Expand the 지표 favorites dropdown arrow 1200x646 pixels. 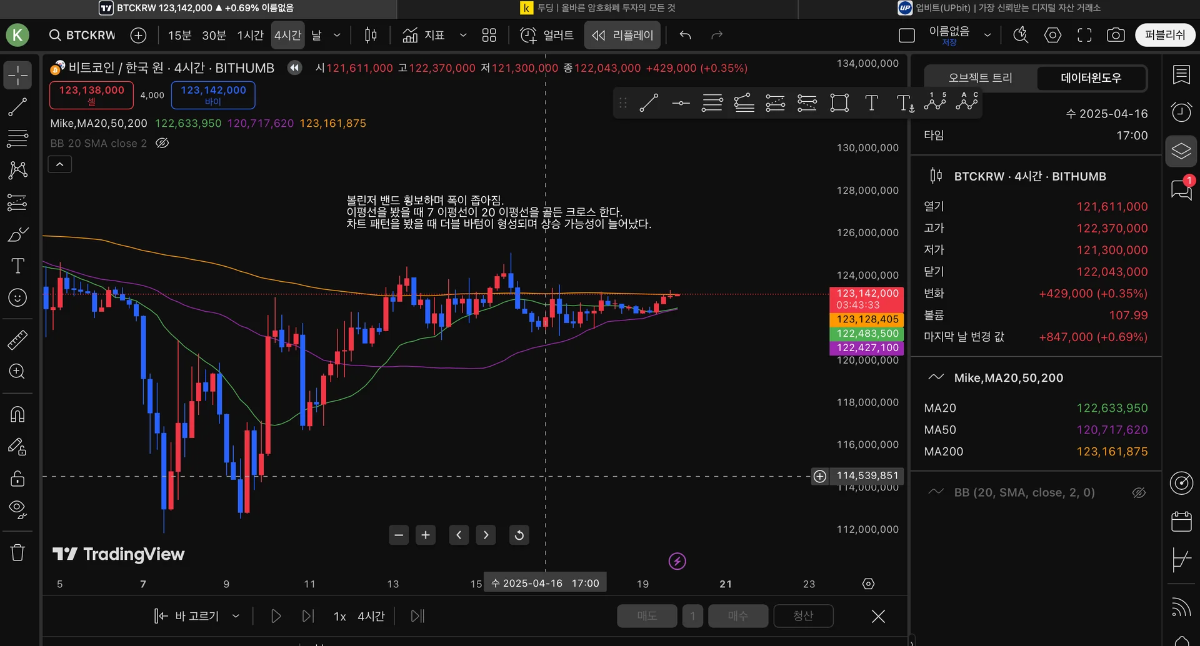pos(463,35)
